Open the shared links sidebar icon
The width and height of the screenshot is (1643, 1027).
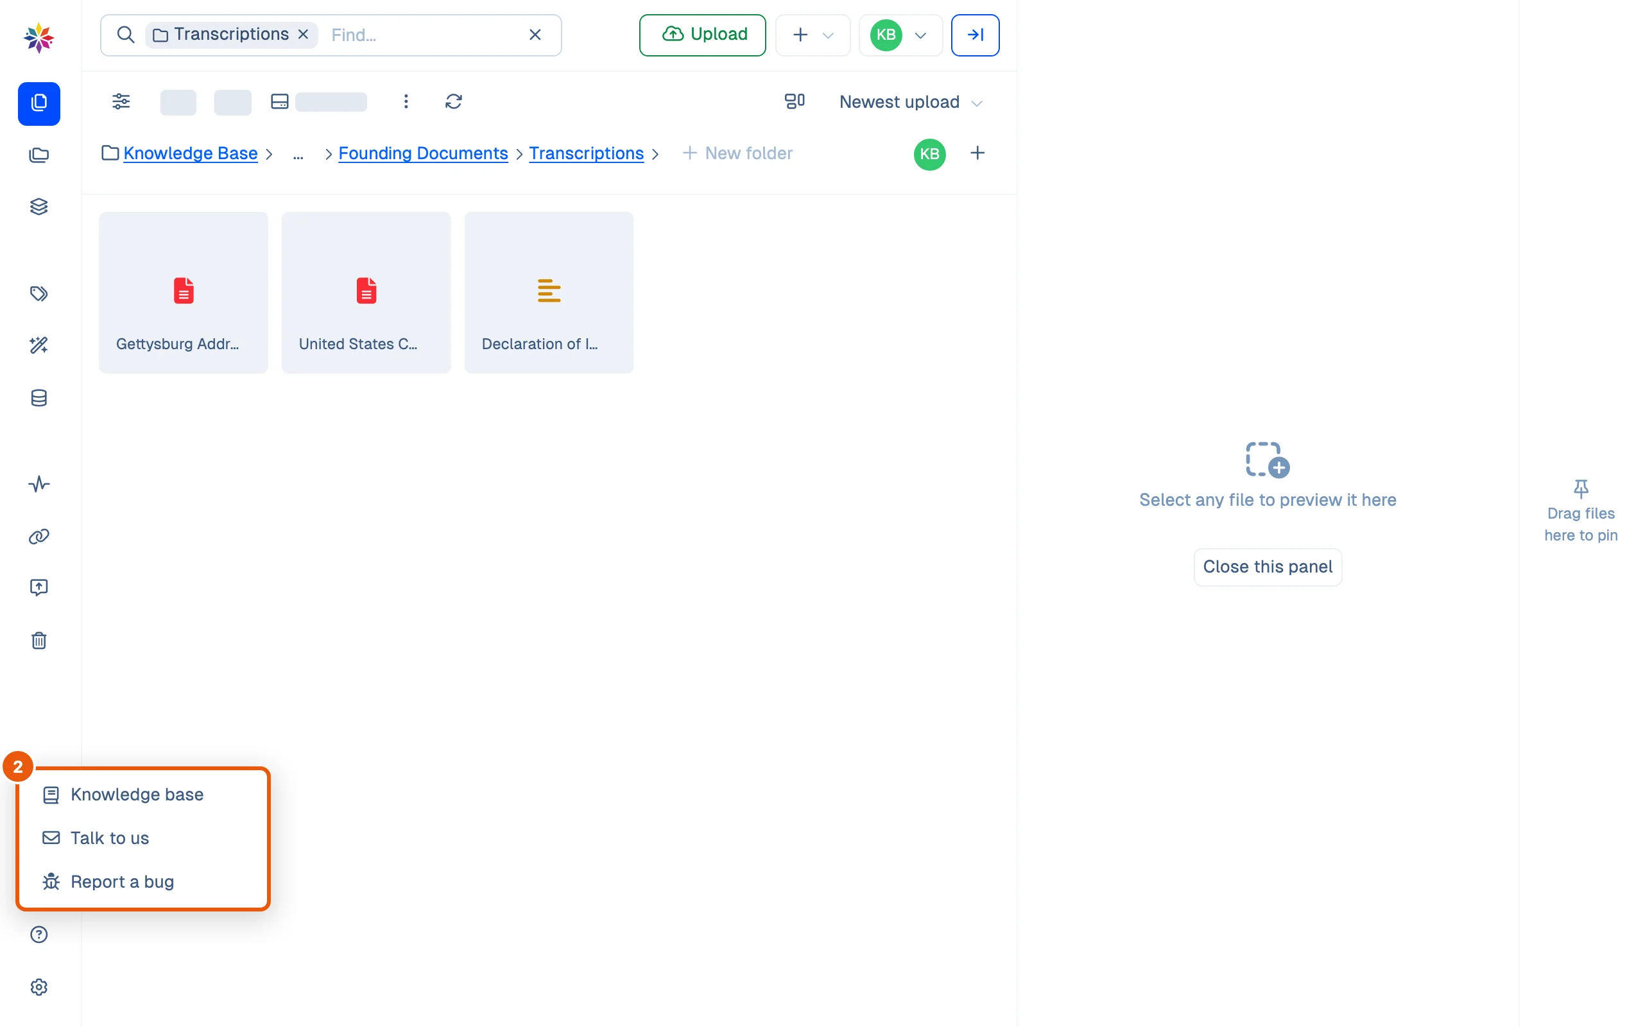click(39, 537)
